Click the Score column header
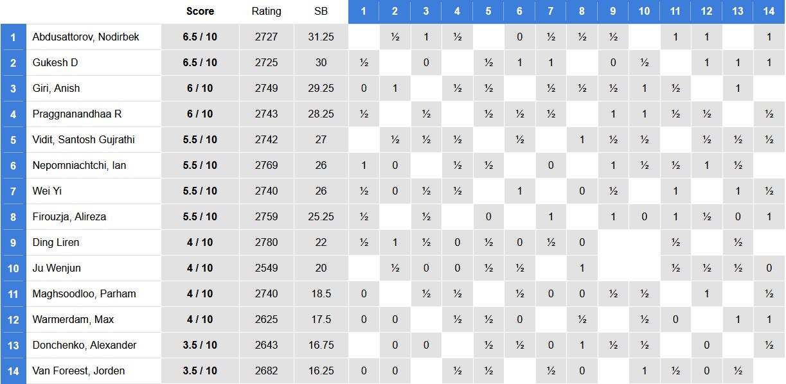The width and height of the screenshot is (786, 384). coord(200,11)
